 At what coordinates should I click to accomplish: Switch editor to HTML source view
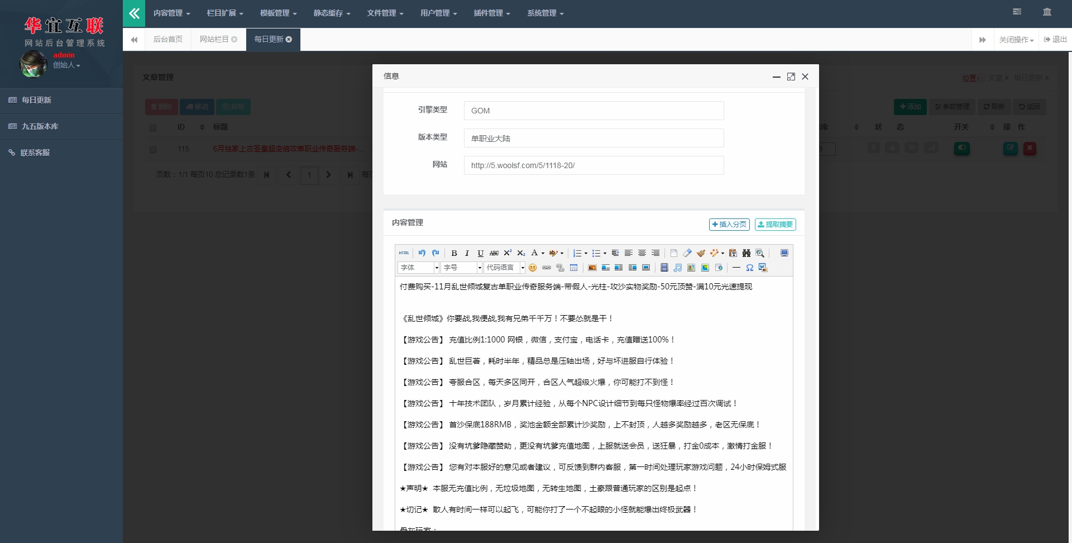point(404,253)
